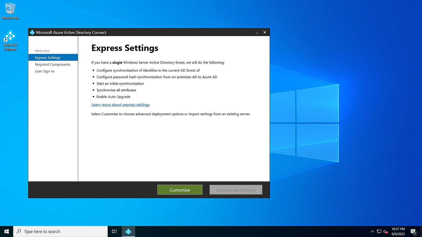Open Task View from the taskbar

[x=114, y=231]
